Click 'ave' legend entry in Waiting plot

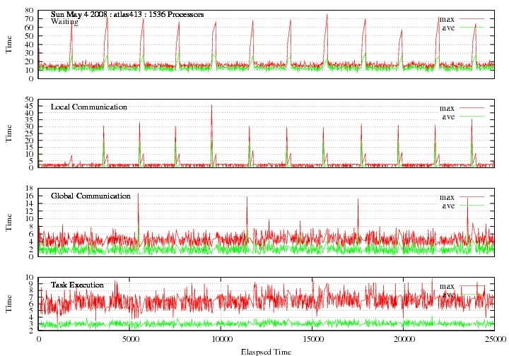448,28
